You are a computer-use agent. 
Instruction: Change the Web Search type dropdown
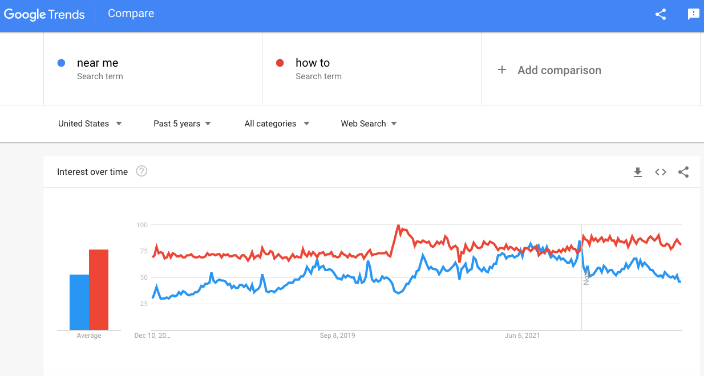coord(369,124)
